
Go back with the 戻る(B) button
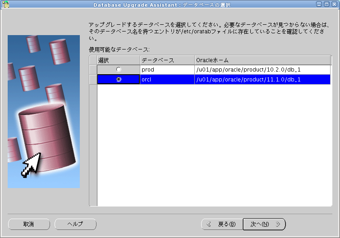(x=222, y=224)
